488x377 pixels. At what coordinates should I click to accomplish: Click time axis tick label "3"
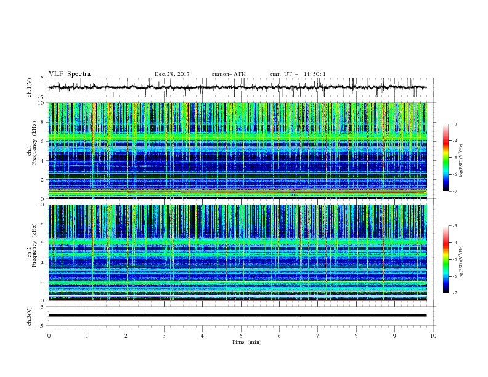coord(164,336)
